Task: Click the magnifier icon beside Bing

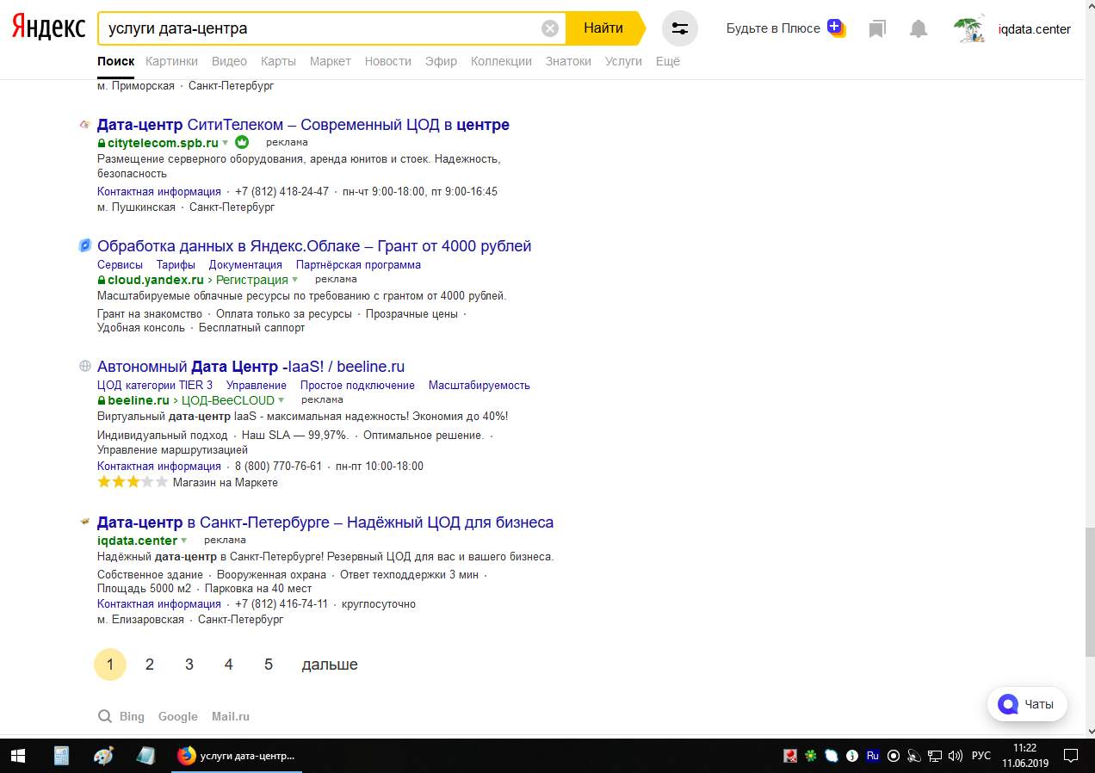Action: click(105, 716)
